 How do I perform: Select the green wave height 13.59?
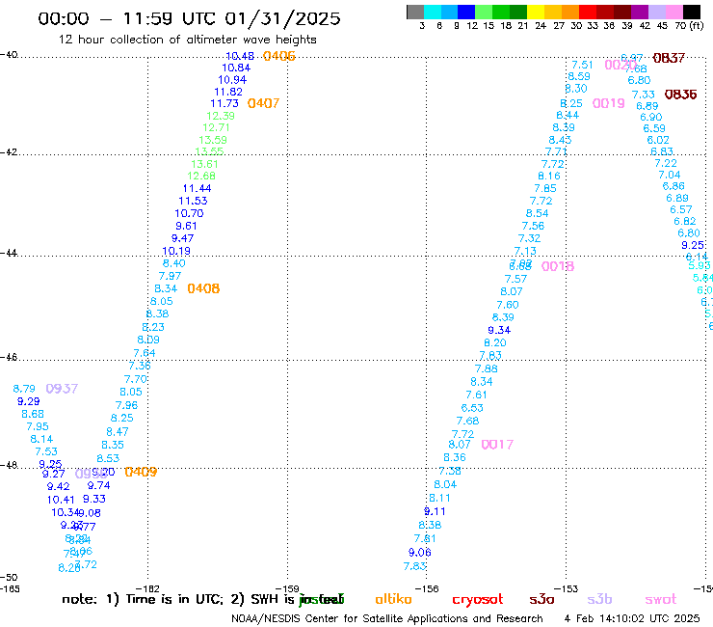213,140
